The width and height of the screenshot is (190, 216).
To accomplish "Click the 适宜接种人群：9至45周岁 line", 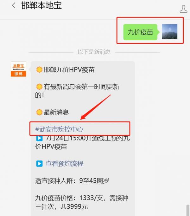I will [72, 180].
